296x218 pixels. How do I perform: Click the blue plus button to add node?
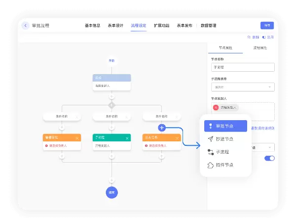pos(161,128)
